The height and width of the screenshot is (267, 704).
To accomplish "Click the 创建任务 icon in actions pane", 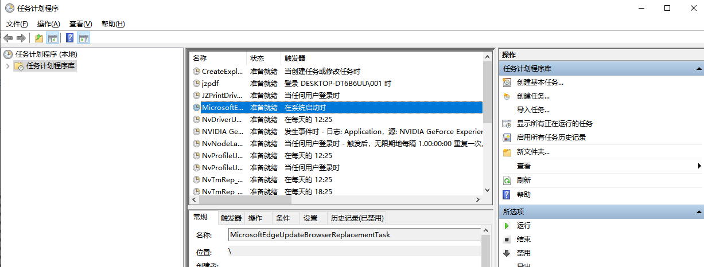I will coord(507,96).
